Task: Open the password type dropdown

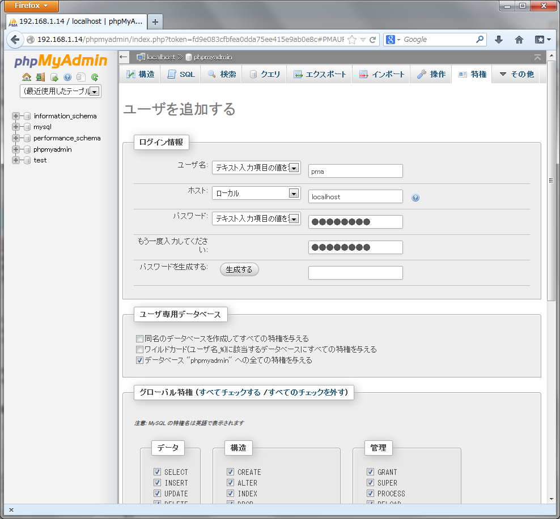Action: point(256,218)
